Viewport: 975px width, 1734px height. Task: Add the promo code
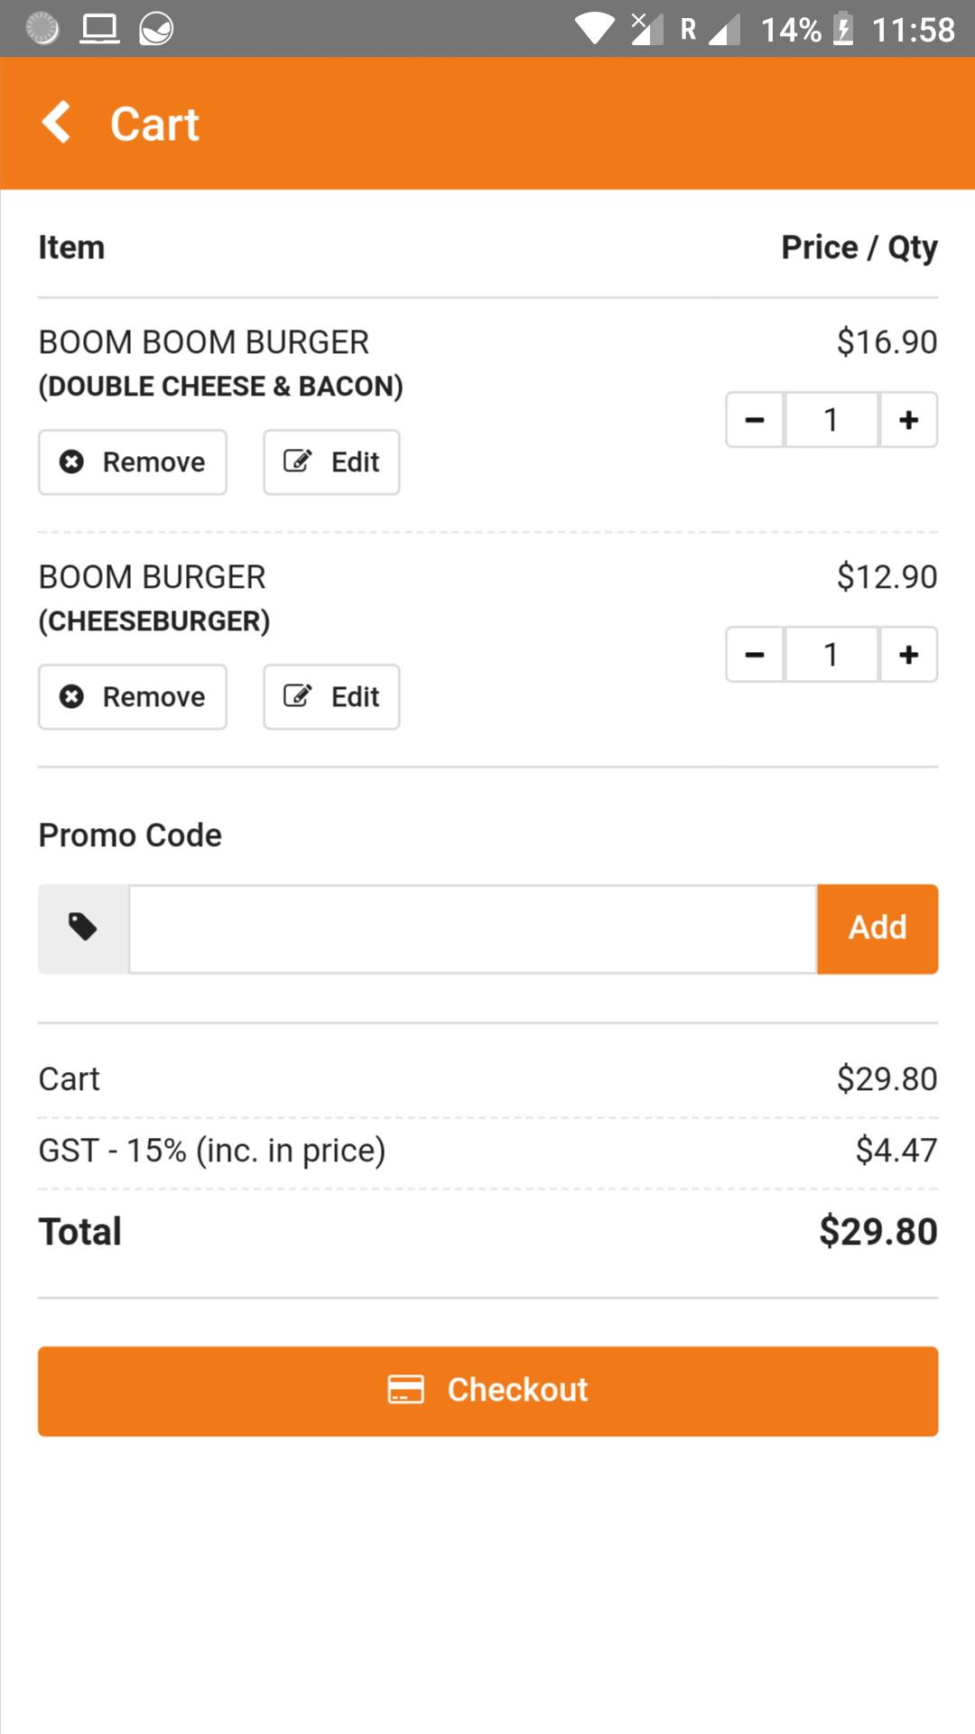877,929
